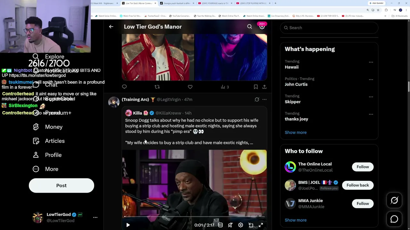
Task: Open the @KillaKreww handle link
Action: click(x=168, y=113)
